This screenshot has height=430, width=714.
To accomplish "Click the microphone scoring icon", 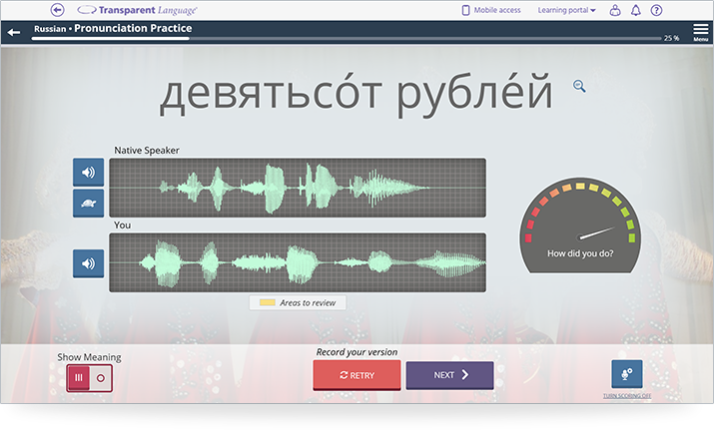I will [627, 374].
